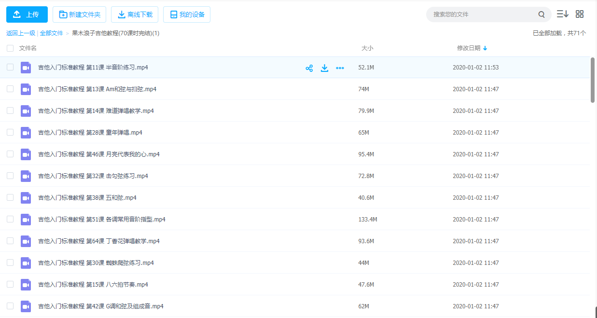
Task: Click the search magnifier icon
Action: (541, 14)
